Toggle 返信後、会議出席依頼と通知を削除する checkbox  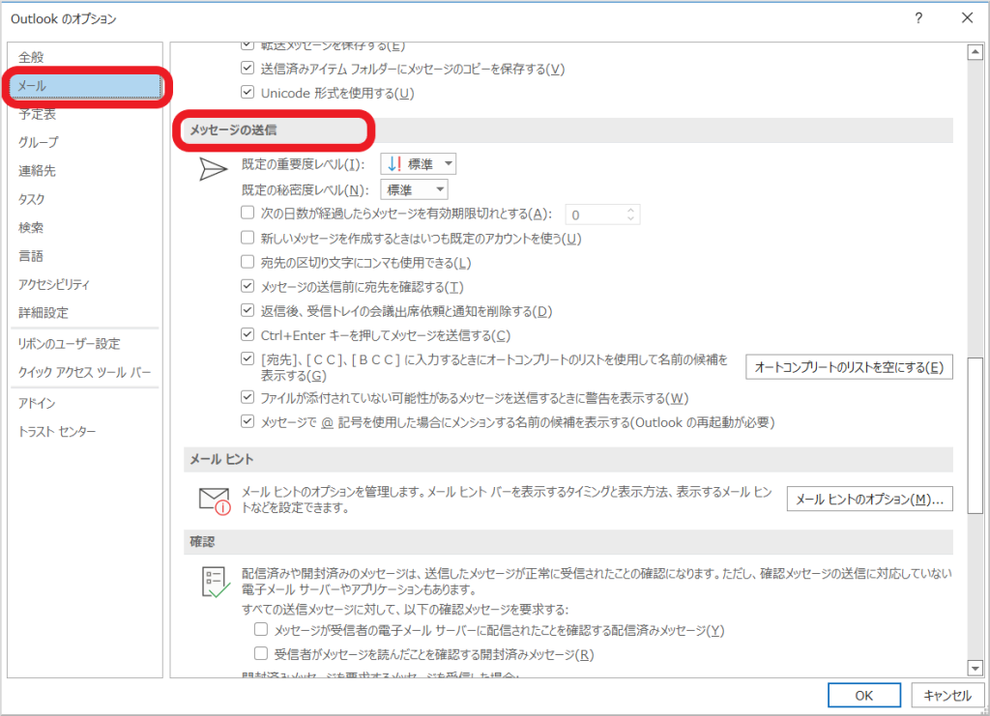tap(247, 310)
